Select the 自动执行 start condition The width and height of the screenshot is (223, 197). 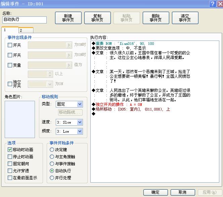pos(52,171)
